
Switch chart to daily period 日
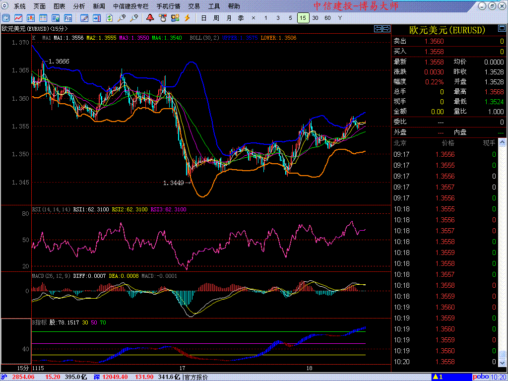pyautogui.click(x=203, y=18)
